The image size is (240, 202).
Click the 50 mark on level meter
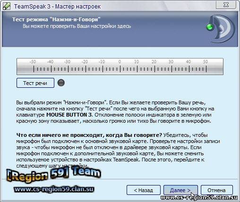click(206, 62)
